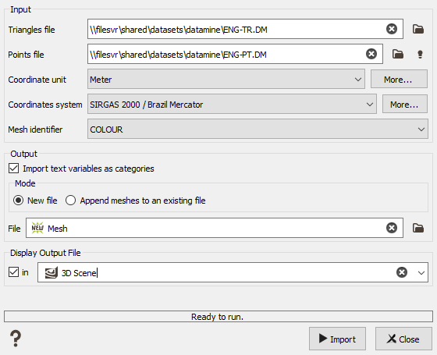Open folder browser for Points file
Viewport: 437px width, 355px height.
click(x=398, y=54)
